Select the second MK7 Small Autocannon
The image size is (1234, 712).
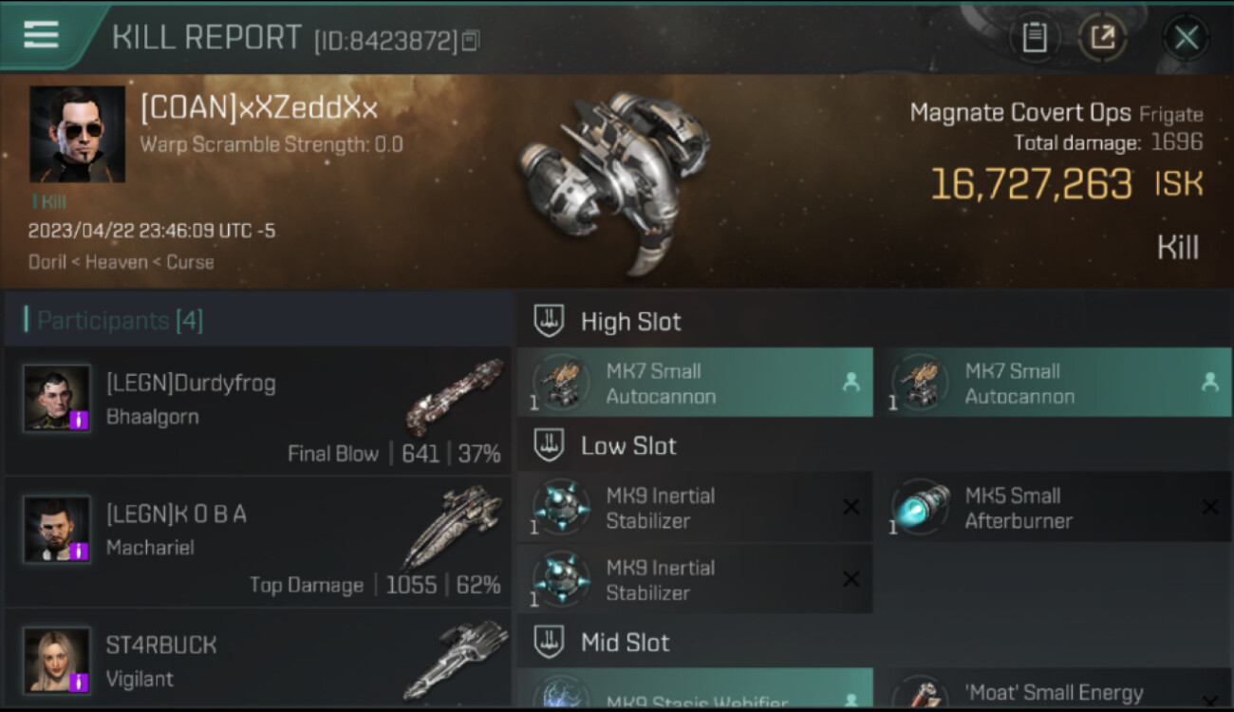coord(1054,383)
